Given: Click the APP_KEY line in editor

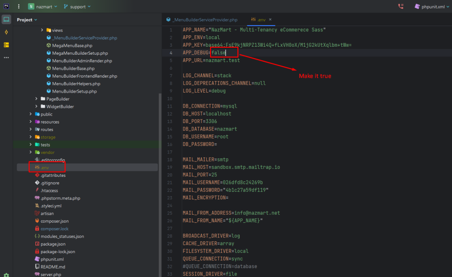Looking at the screenshot, I should 267,45.
